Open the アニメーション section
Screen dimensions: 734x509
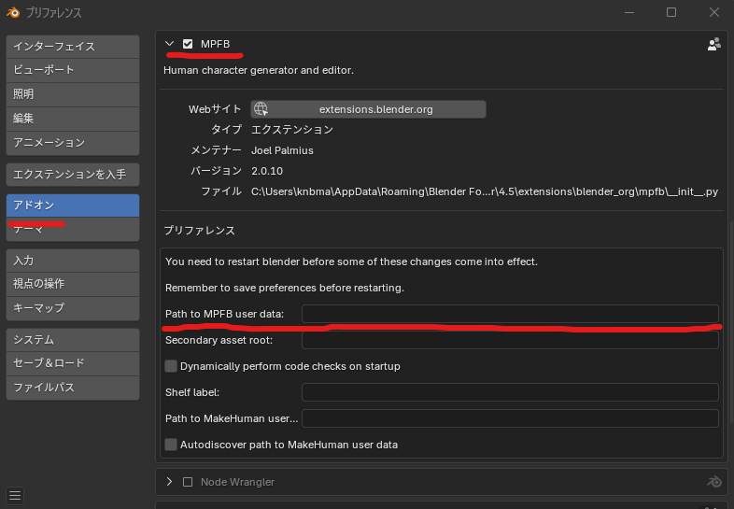73,143
